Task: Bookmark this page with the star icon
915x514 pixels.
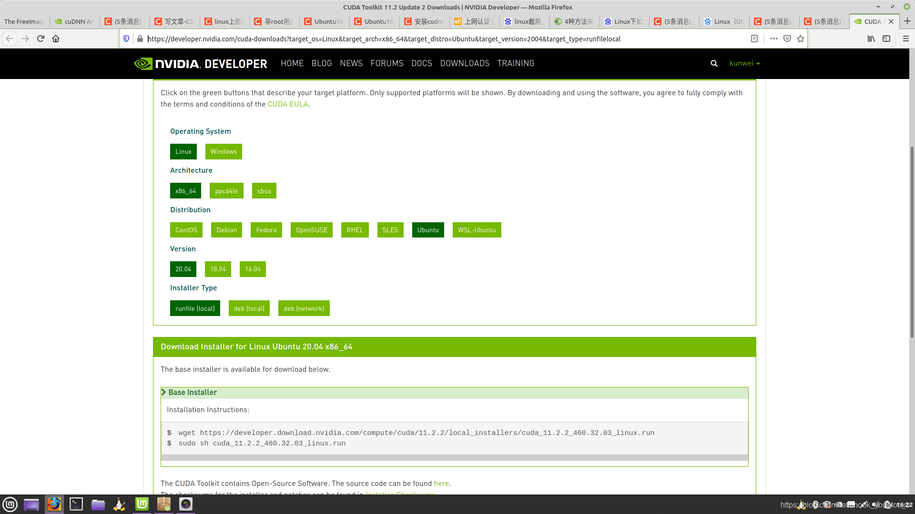Action: pyautogui.click(x=801, y=39)
